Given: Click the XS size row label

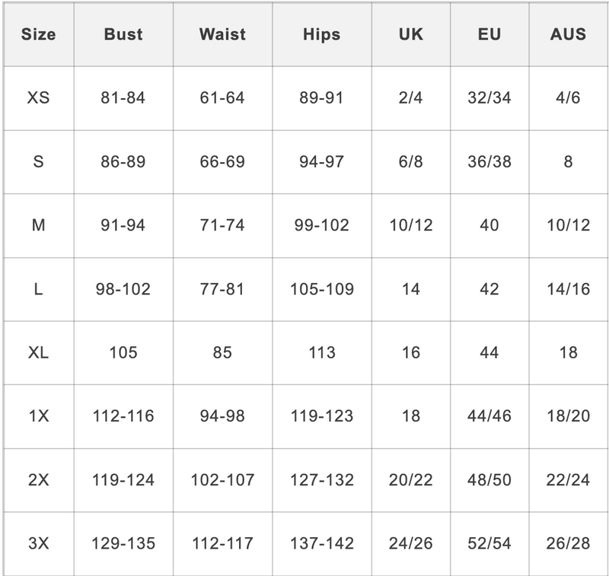Looking at the screenshot, I should [38, 98].
